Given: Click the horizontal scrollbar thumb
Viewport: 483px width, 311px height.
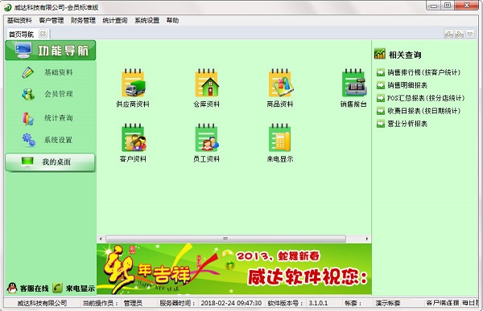Looking at the screenshot, I should point(225,239).
